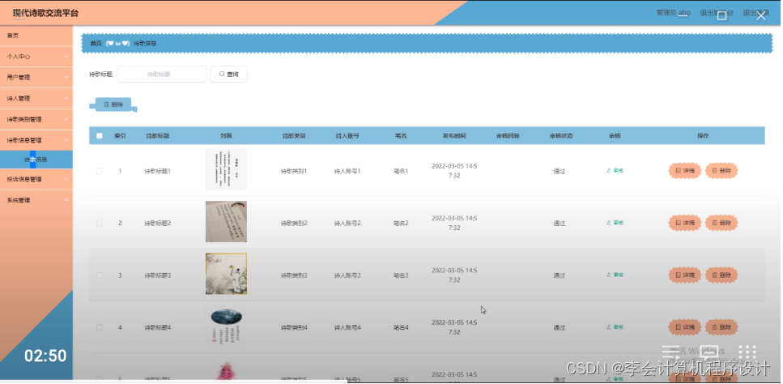Click the batch 删除 button above the table
Image resolution: width=783 pixels, height=384 pixels.
pyautogui.click(x=113, y=105)
